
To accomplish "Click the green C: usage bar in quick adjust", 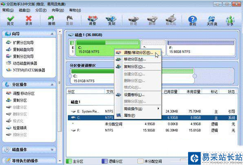I will [x=132, y=71].
